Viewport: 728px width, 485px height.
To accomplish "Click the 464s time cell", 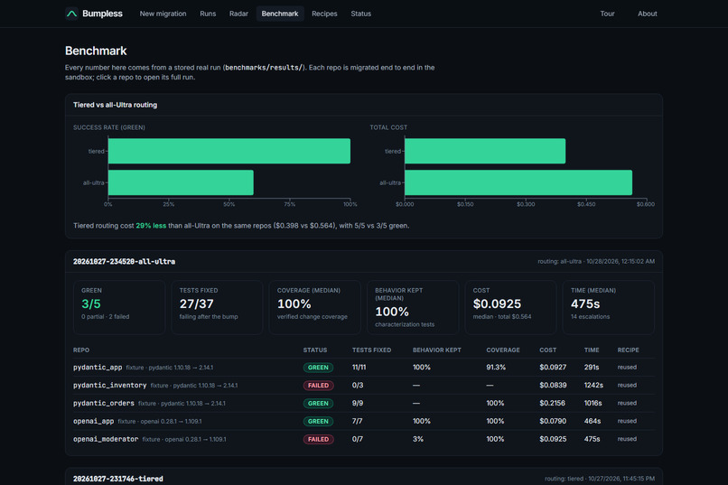I will tap(593, 422).
